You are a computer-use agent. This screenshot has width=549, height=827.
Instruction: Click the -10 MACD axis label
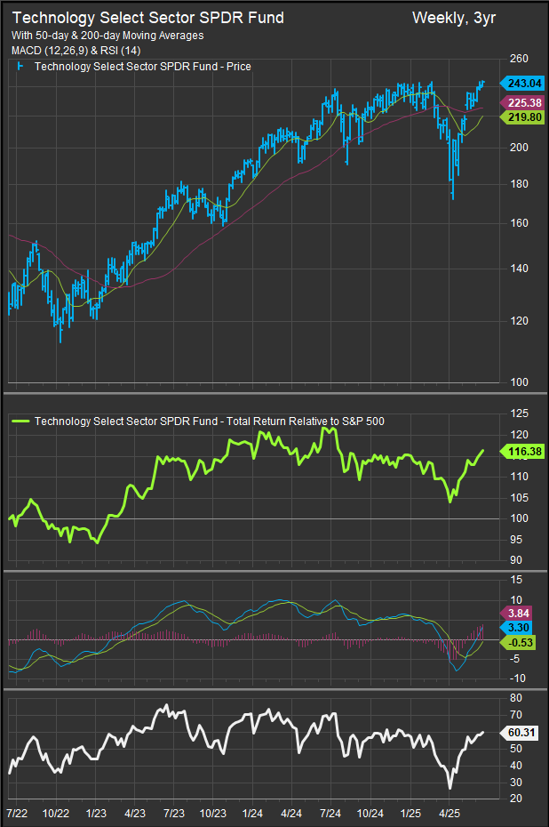click(517, 678)
